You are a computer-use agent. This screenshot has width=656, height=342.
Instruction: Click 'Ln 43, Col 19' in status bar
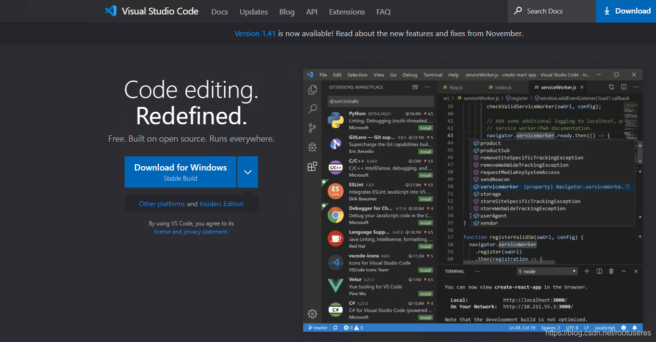click(x=522, y=328)
